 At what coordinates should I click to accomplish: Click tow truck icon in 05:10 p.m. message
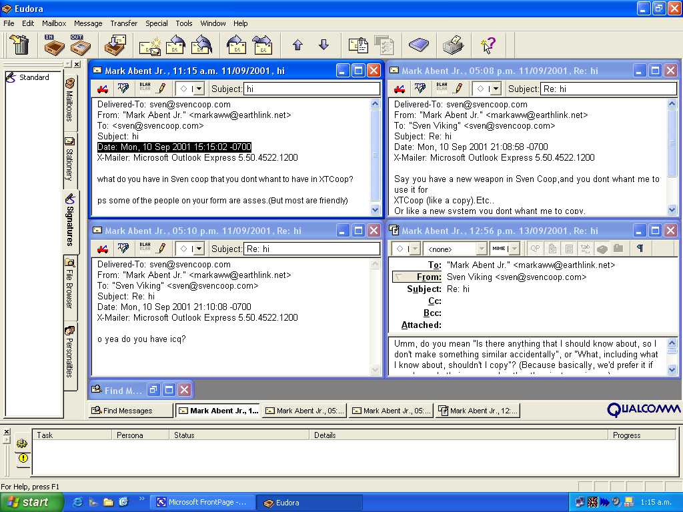click(x=103, y=249)
